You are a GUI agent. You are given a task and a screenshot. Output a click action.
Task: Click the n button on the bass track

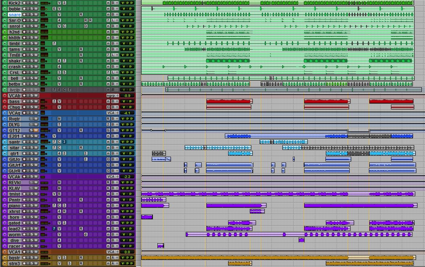108,101
